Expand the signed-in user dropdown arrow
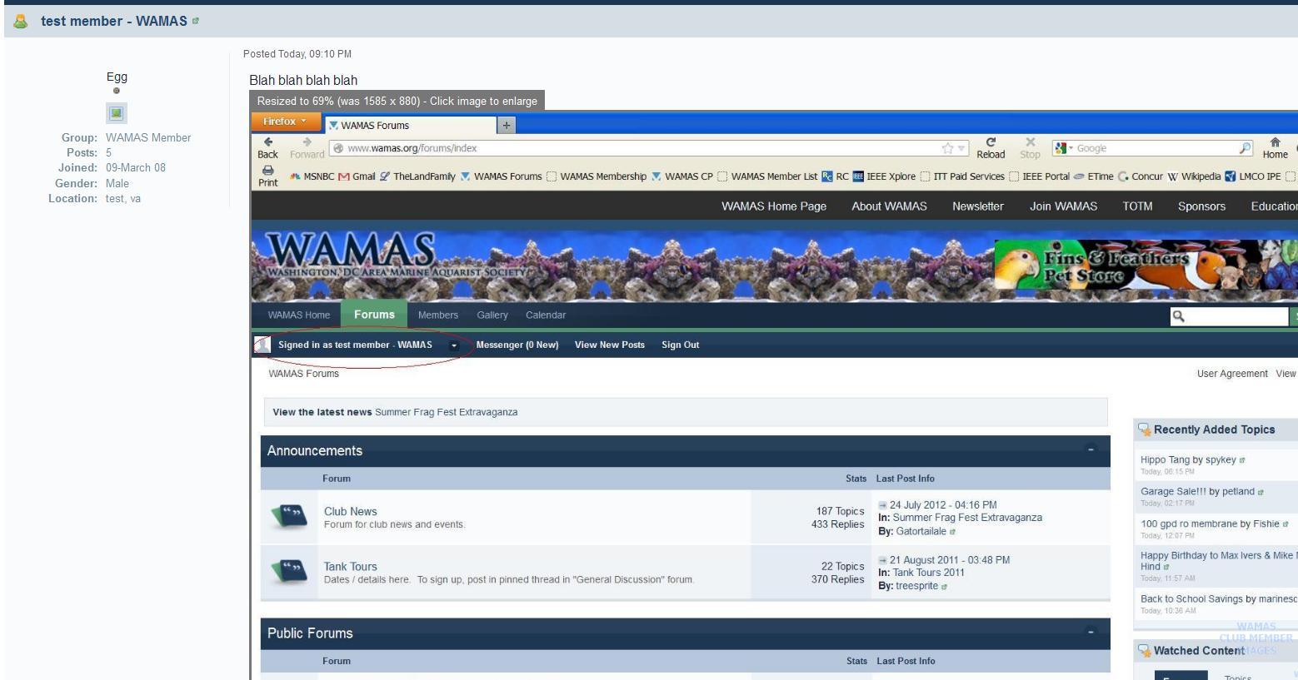 [x=454, y=345]
